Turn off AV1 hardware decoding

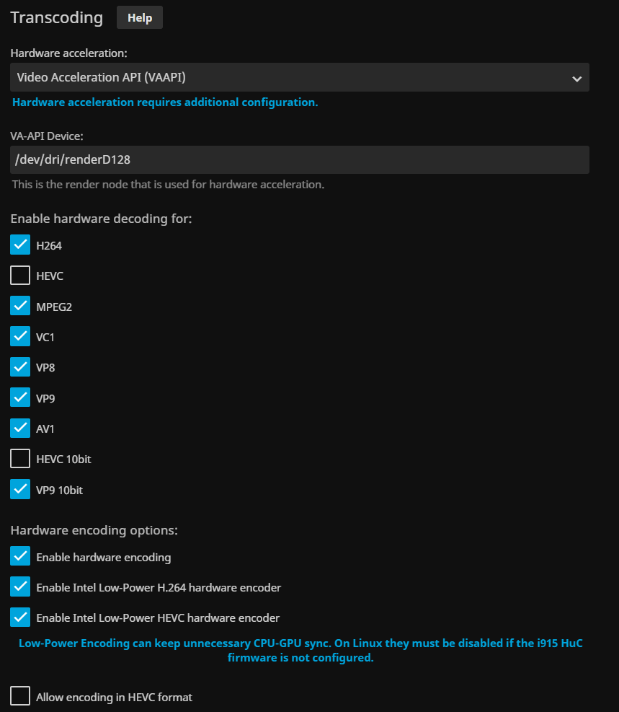tap(20, 428)
